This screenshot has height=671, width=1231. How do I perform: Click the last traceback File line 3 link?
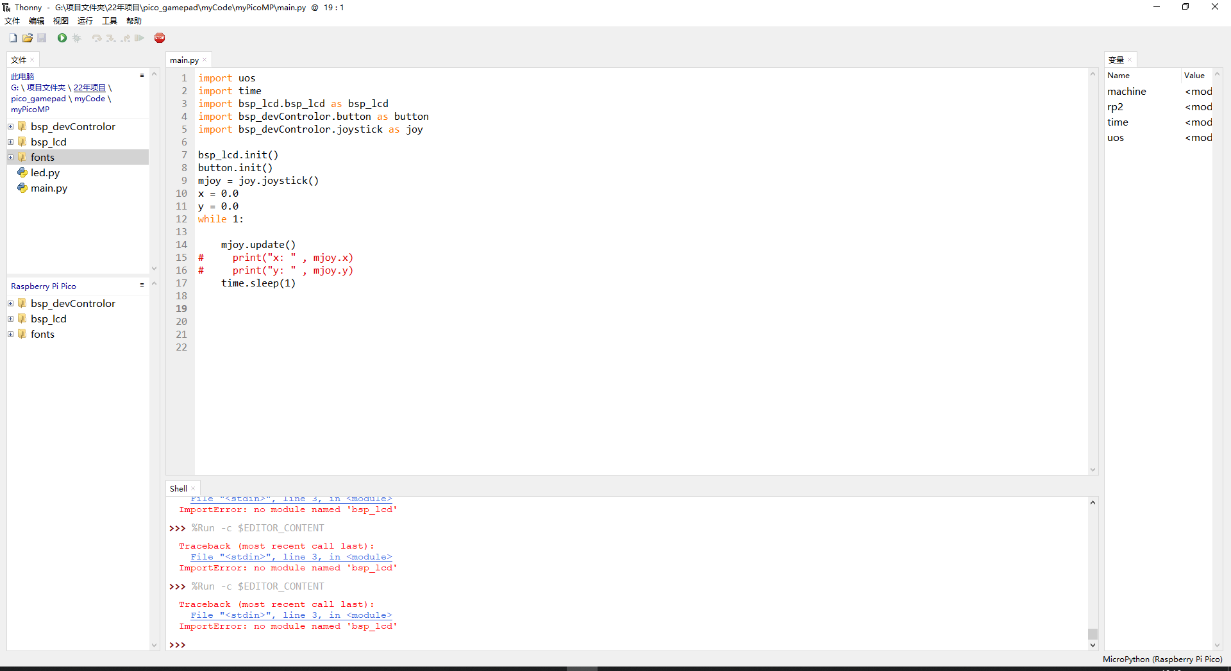pyautogui.click(x=291, y=615)
